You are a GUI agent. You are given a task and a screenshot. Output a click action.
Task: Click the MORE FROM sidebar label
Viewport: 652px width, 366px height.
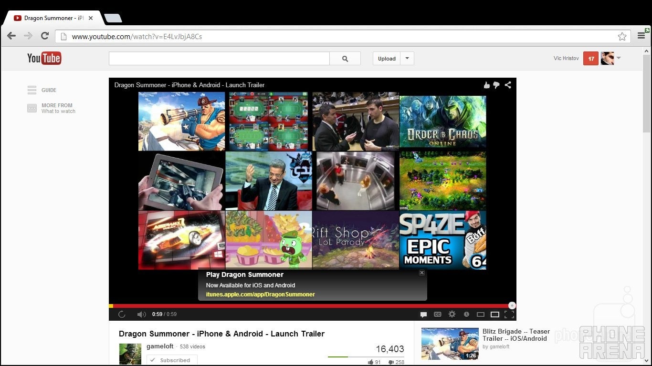coord(57,105)
